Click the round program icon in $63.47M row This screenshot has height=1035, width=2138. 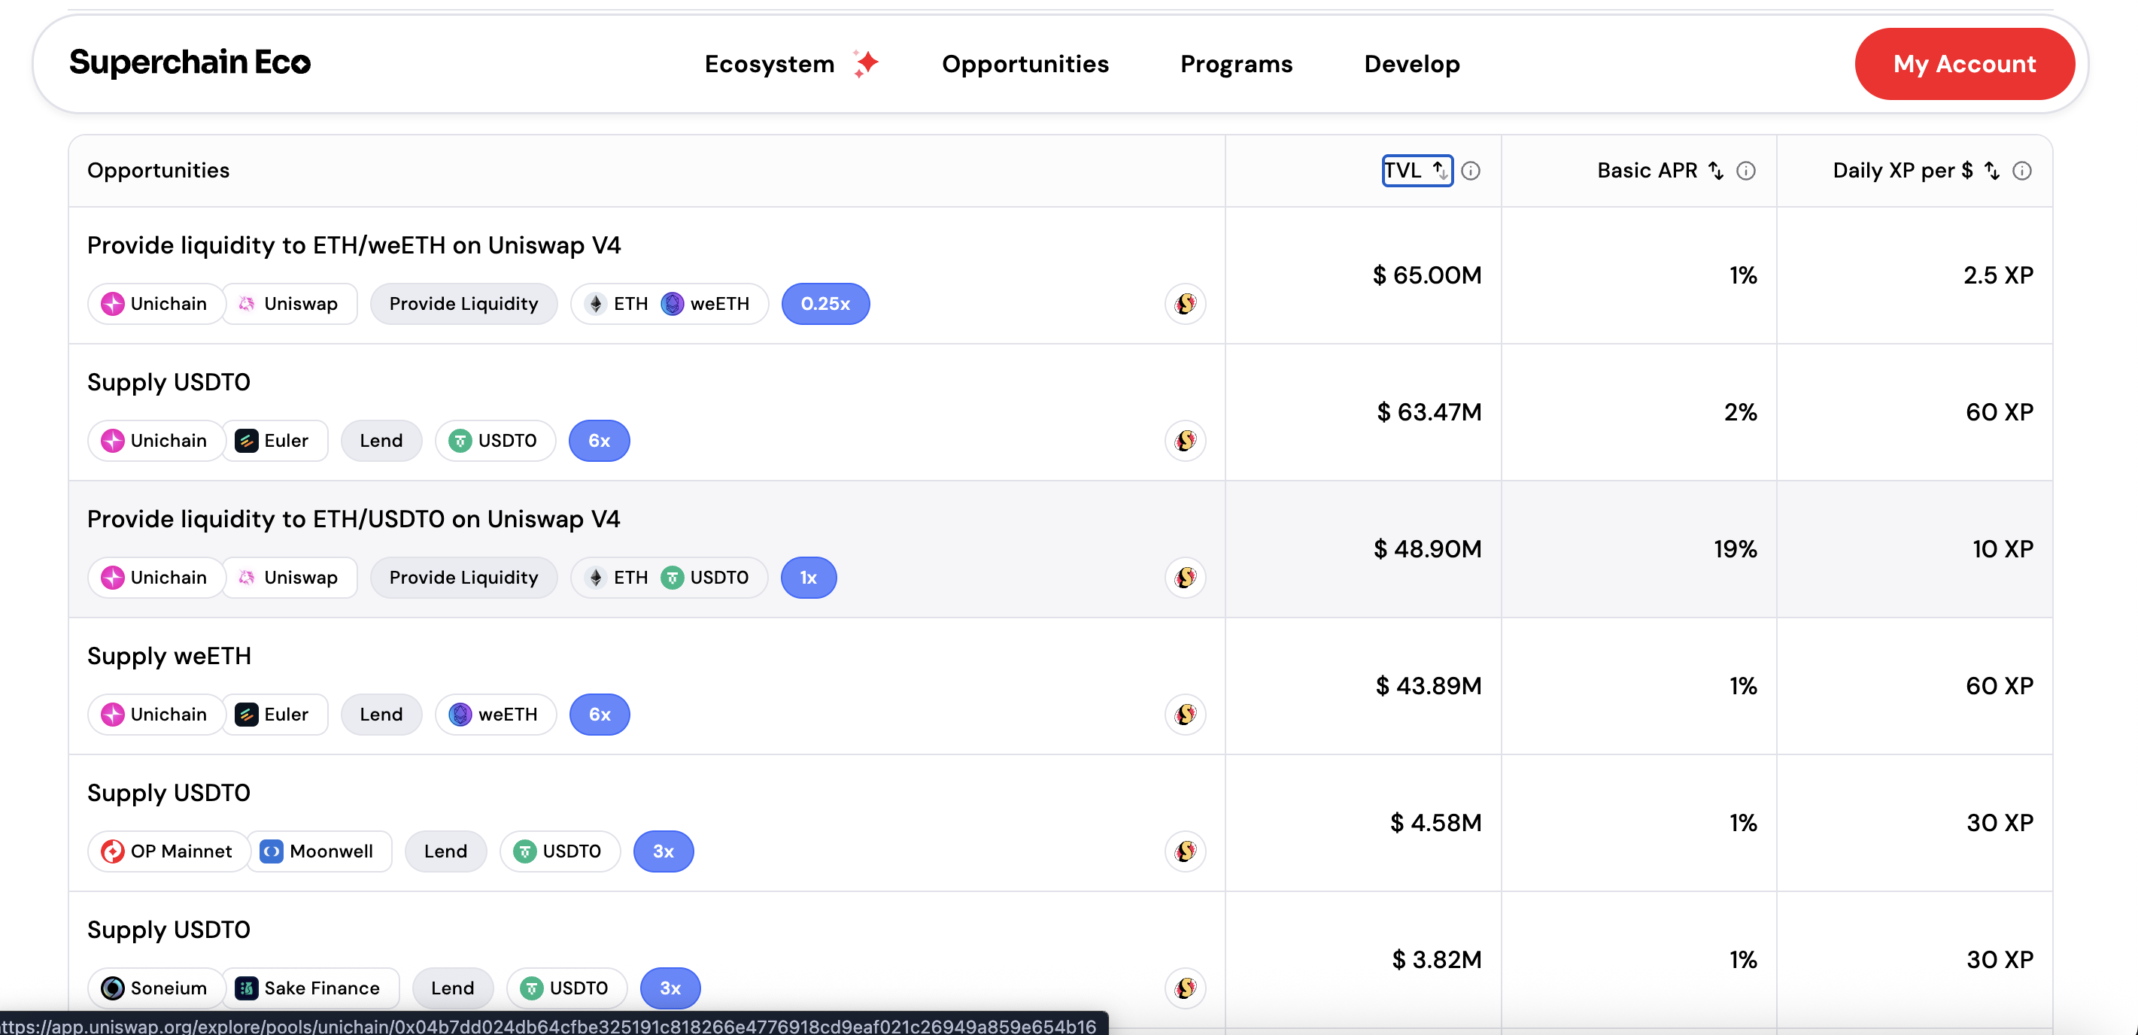[1184, 441]
